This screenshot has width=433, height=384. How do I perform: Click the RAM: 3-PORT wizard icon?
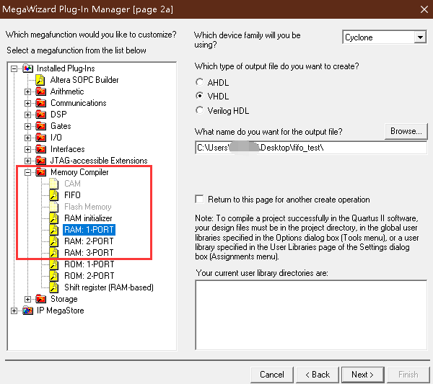pos(54,253)
